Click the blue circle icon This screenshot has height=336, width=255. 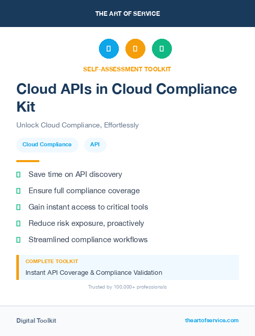coord(109,48)
